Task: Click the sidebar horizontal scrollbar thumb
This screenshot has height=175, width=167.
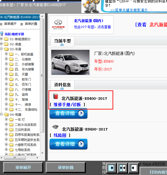Action: click(15, 158)
